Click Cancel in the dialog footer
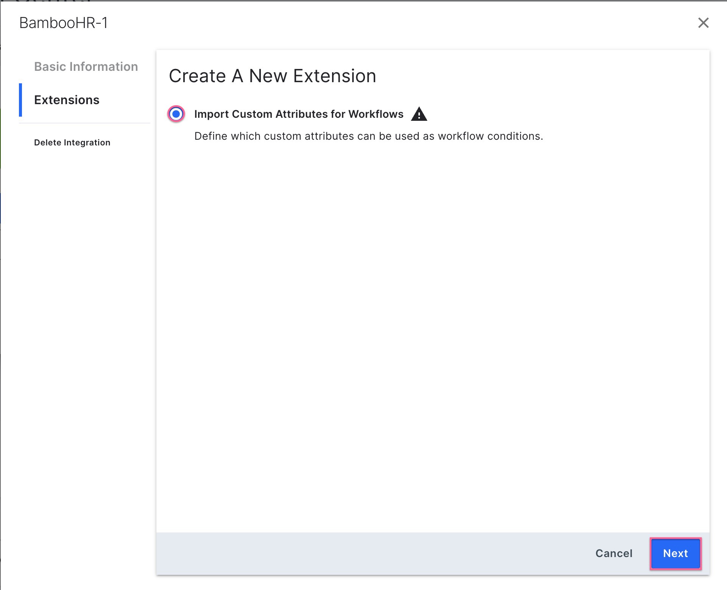 pos(613,553)
